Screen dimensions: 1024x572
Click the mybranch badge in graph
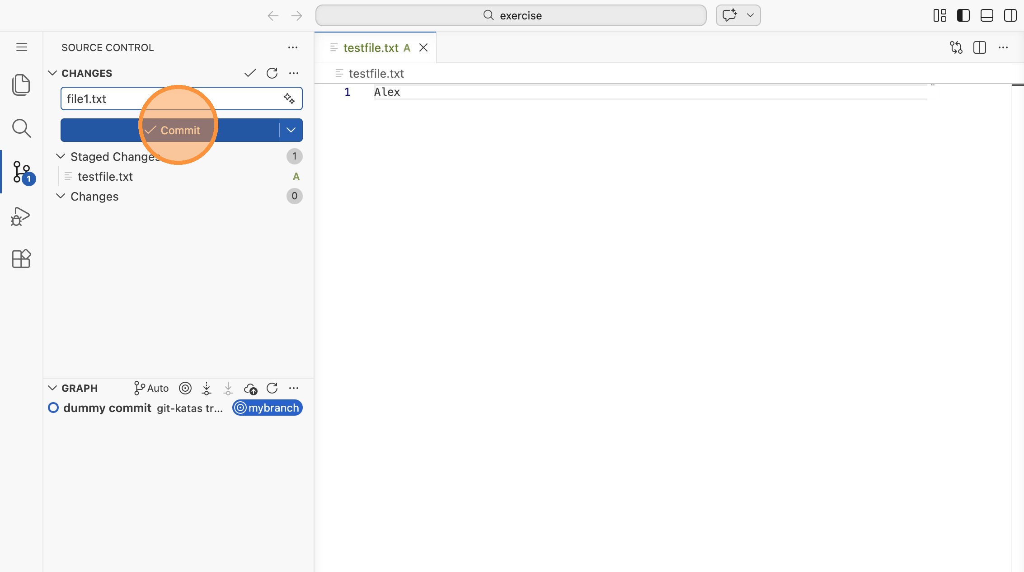(x=267, y=408)
